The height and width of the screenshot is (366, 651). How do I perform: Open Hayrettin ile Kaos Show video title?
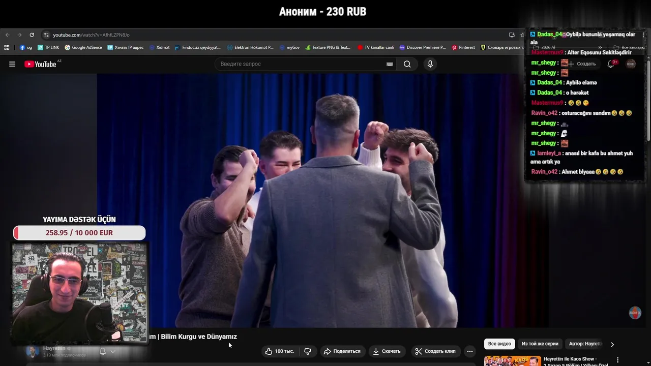[x=575, y=362]
